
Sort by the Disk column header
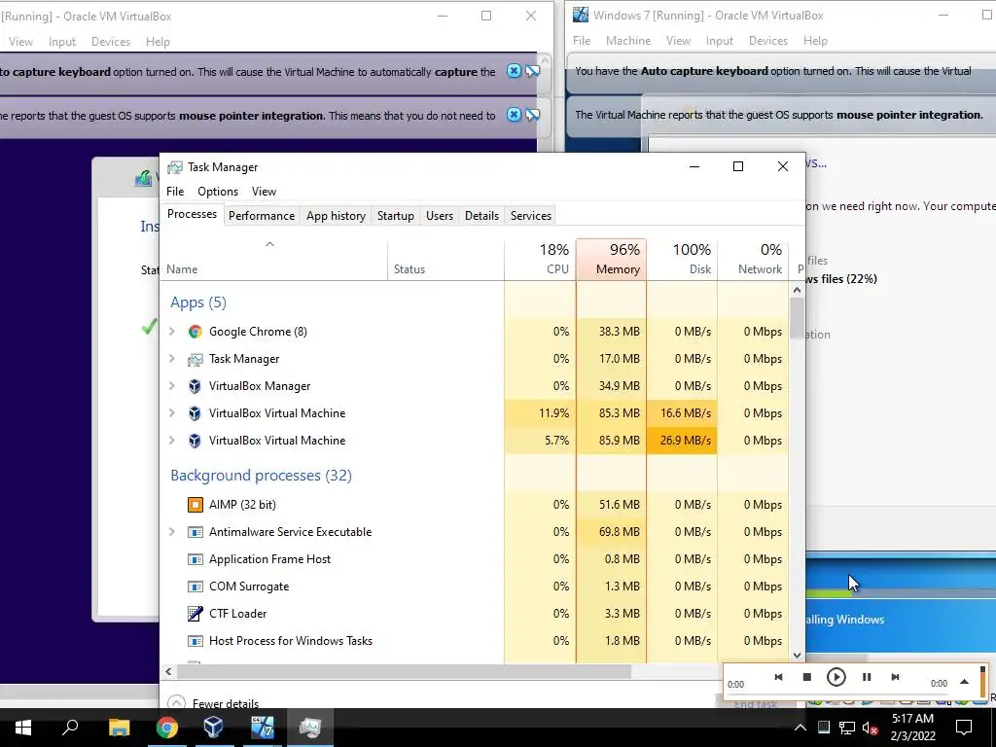[x=682, y=260]
